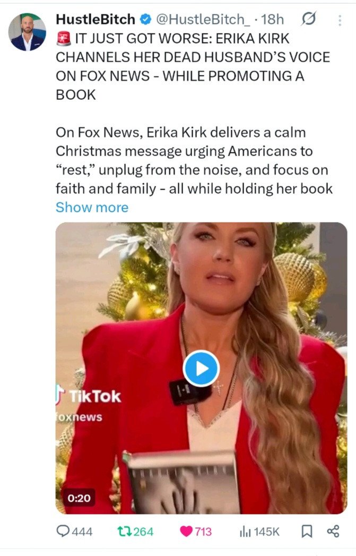Click the HustleBitch display name
The image size is (356, 556).
(x=95, y=20)
